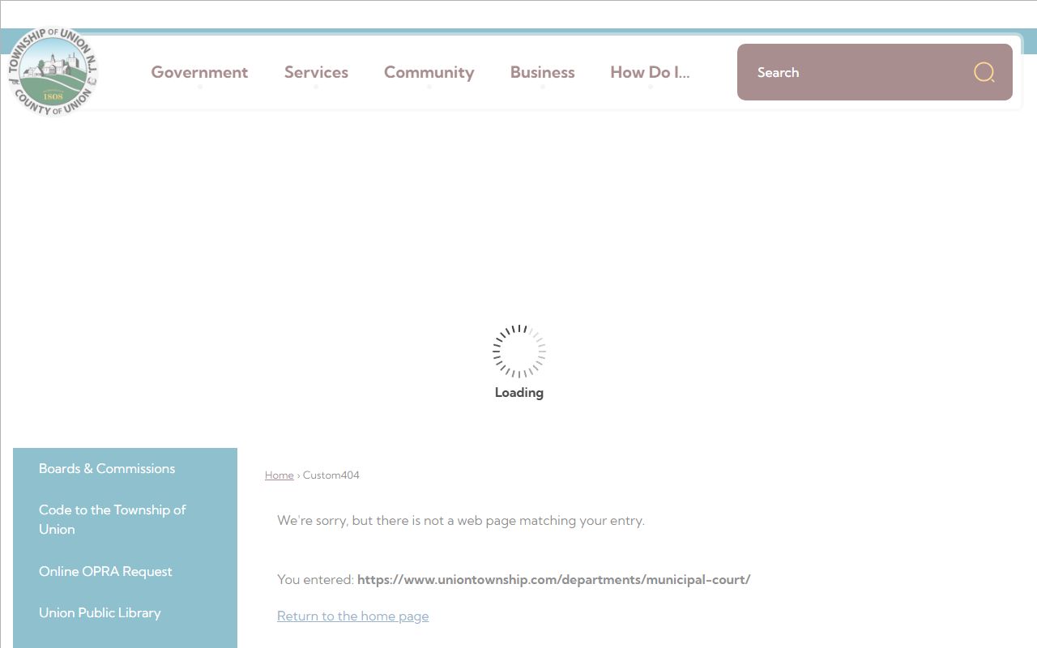The height and width of the screenshot is (648, 1037).
Task: Open Code to the Township of Union
Action: click(112, 519)
